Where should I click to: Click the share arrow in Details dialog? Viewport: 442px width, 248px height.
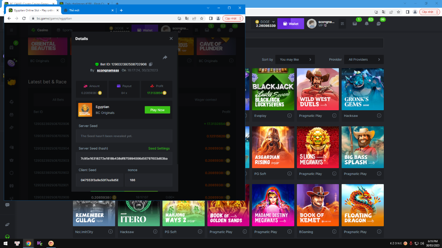tap(165, 57)
